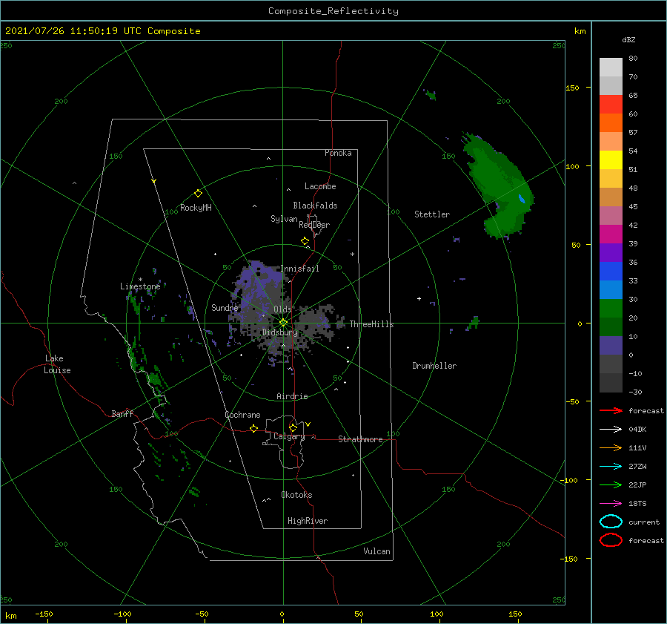Click the white plus marker west of Drumheller

(419, 298)
